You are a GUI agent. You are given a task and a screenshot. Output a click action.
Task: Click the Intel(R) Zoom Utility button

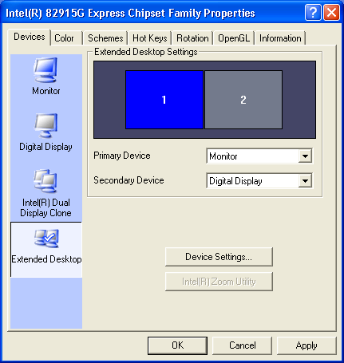click(x=219, y=282)
